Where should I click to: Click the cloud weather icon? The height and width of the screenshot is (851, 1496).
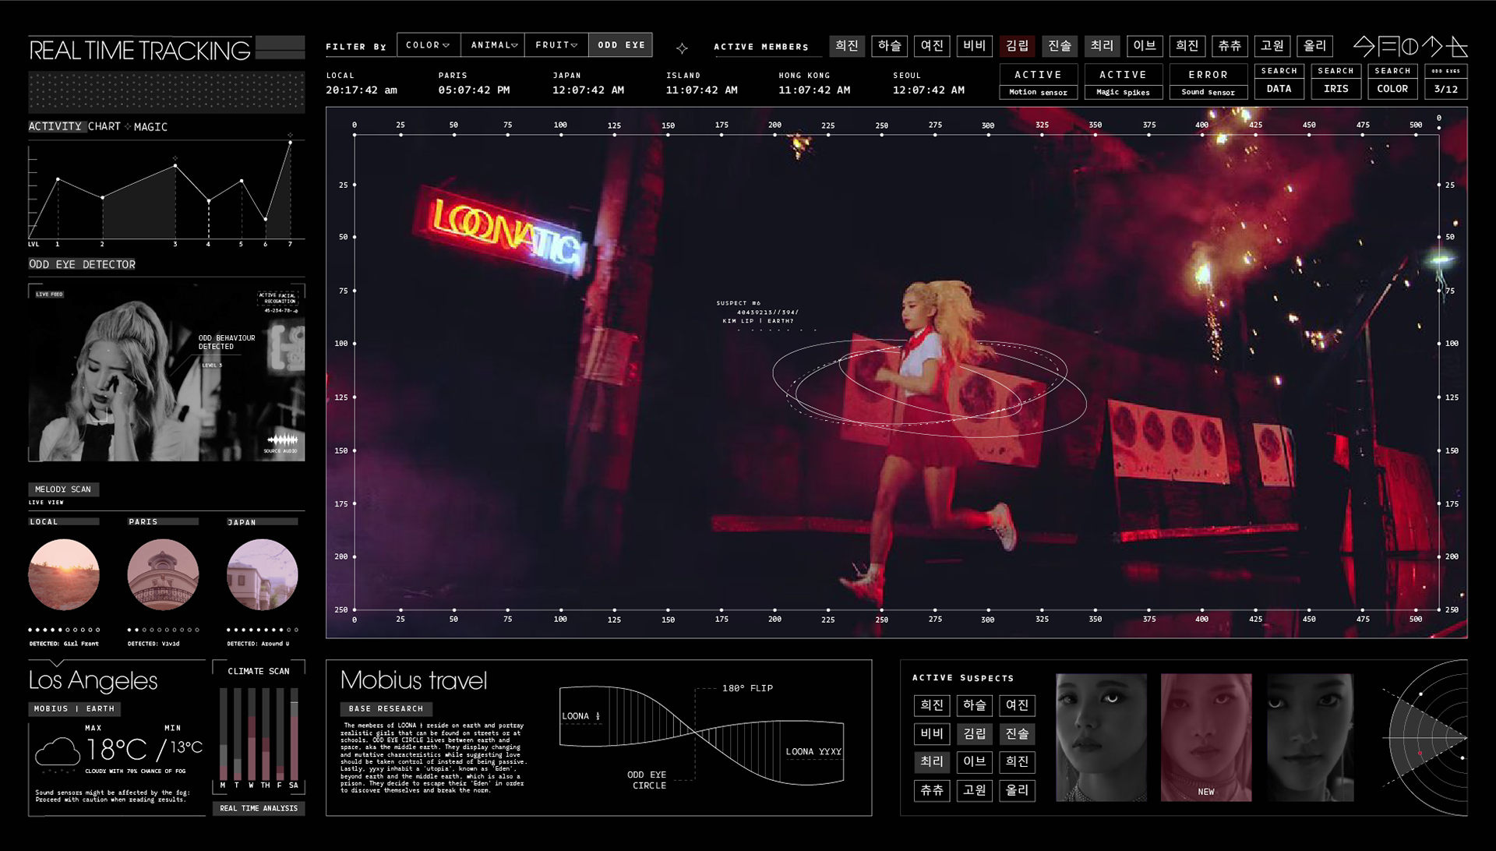tap(58, 752)
